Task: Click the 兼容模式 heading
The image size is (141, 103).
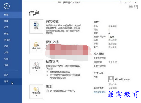Action: click(x=52, y=22)
